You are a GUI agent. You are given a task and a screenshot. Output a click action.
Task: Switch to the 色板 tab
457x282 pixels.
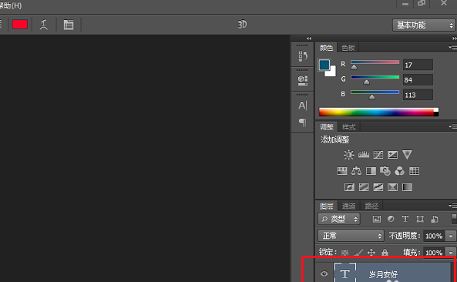(348, 48)
